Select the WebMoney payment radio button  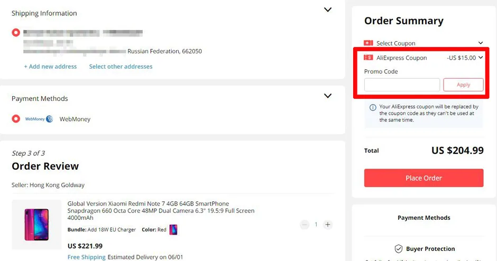click(16, 119)
